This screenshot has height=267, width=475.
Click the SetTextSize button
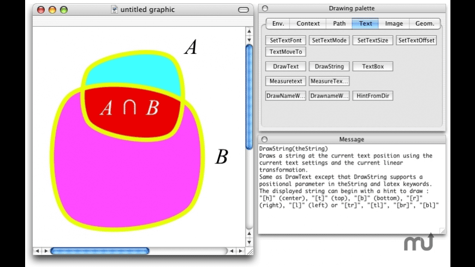[x=373, y=40]
